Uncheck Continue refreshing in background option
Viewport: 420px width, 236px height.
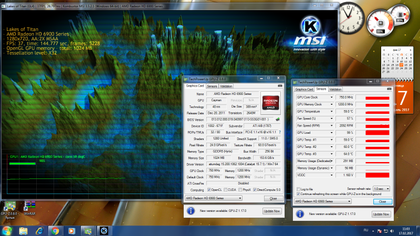click(299, 194)
